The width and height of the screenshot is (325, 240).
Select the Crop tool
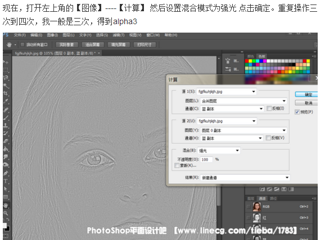(6, 93)
